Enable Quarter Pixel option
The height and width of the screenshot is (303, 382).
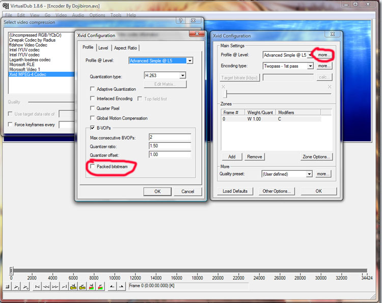pos(92,108)
